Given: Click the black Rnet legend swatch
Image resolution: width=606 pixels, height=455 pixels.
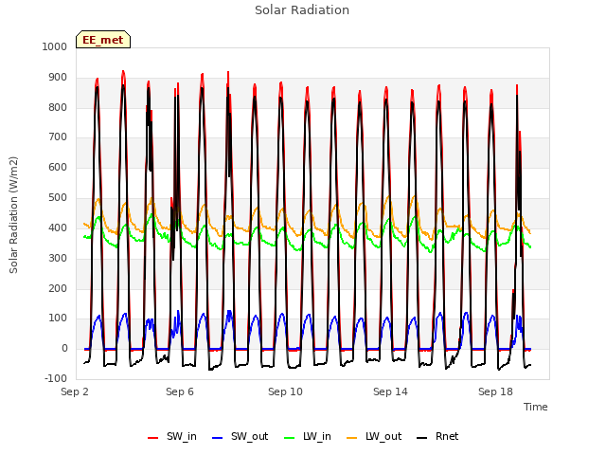Looking at the screenshot, I should click(x=422, y=438).
